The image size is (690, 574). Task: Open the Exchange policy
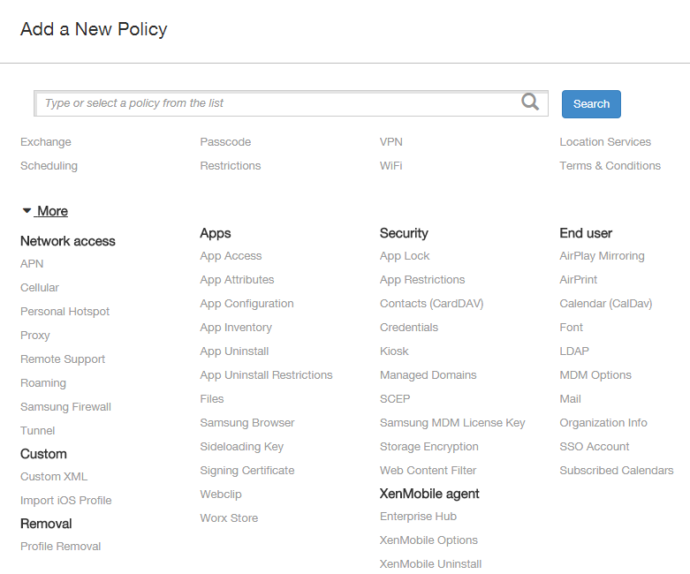click(46, 142)
